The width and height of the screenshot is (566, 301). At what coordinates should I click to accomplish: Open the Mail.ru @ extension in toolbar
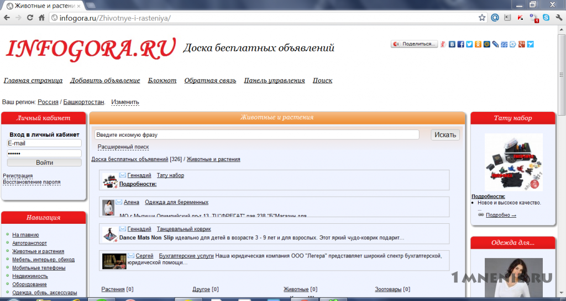coord(495,17)
